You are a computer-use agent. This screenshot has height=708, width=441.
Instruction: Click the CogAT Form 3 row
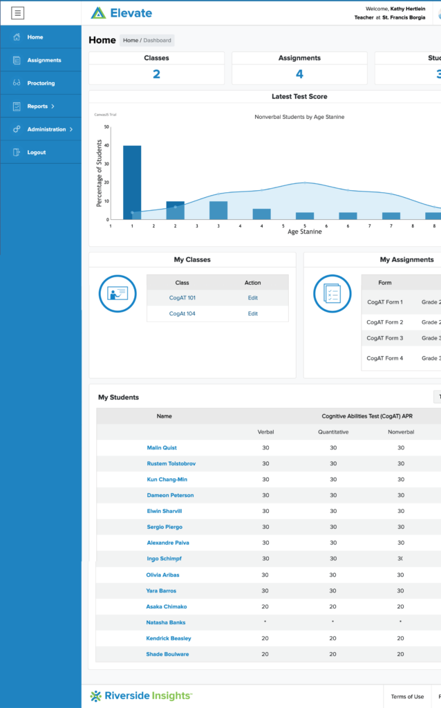[x=402, y=337]
